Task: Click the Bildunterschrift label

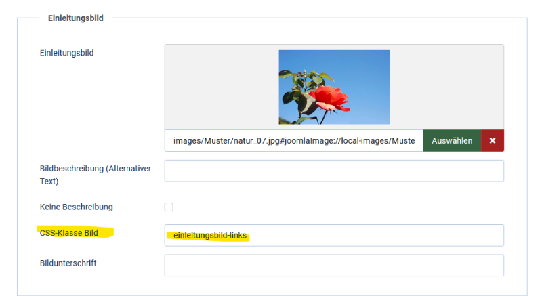Action: 68,263
